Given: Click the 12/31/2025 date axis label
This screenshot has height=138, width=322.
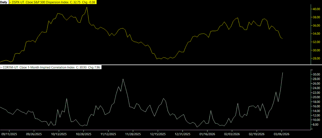Looking at the screenshot, I should point(182,134).
